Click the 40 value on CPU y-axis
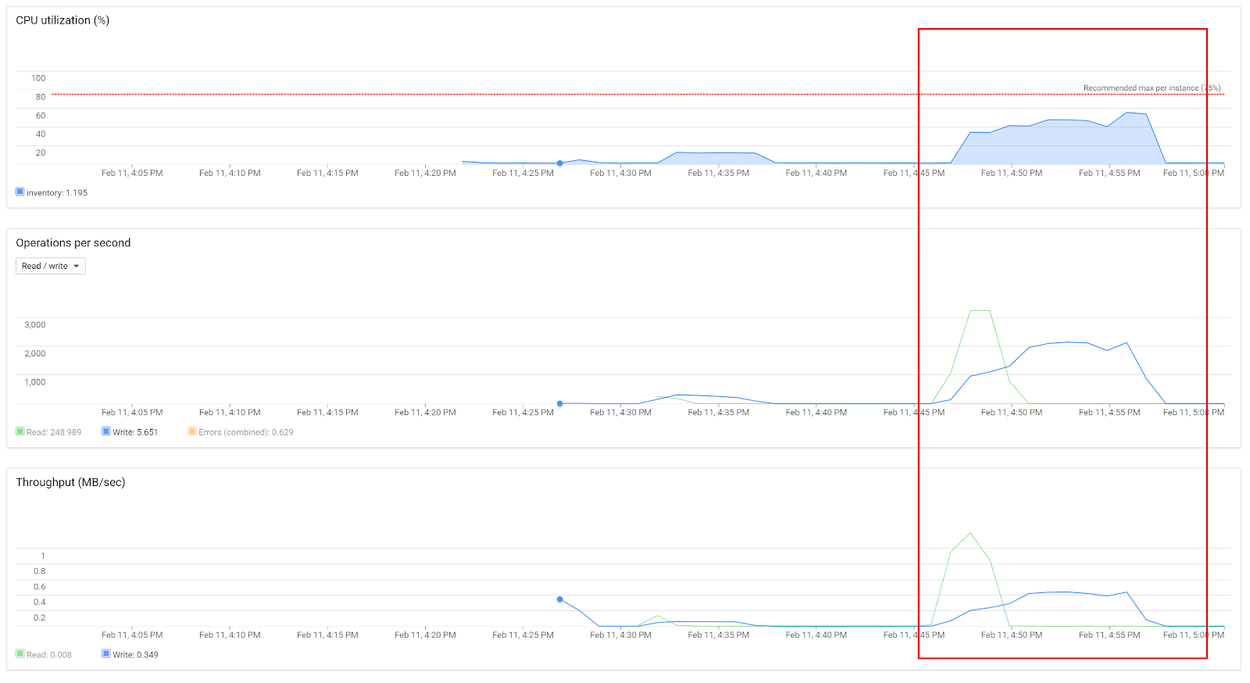This screenshot has height=683, width=1250. click(x=41, y=134)
